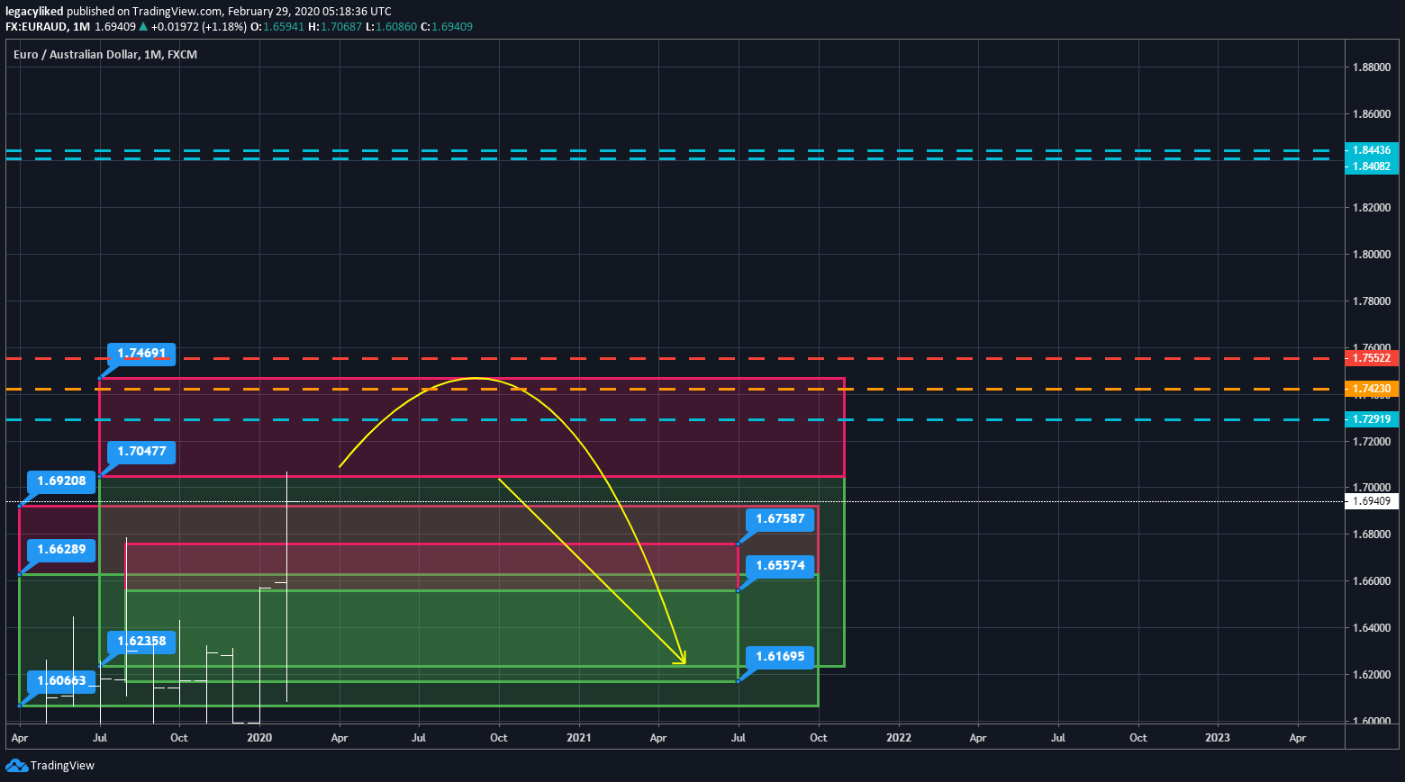The height and width of the screenshot is (782, 1405).
Task: Click the 1.65574 price label
Action: tap(780, 566)
